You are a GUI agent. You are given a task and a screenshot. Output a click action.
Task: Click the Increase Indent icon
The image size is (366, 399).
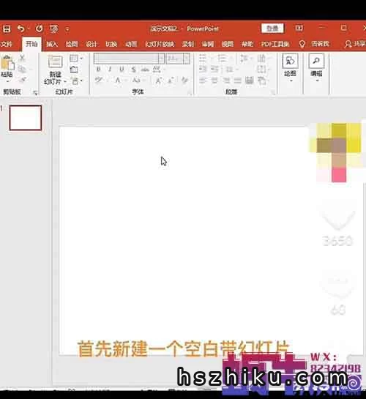tap(214, 69)
